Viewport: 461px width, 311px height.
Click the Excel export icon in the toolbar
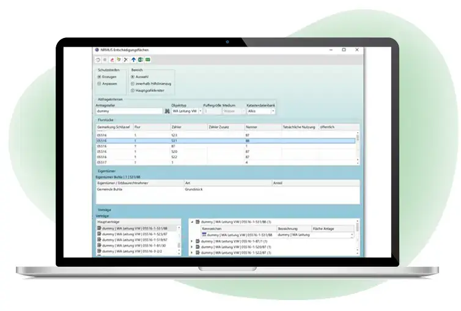click(x=141, y=60)
